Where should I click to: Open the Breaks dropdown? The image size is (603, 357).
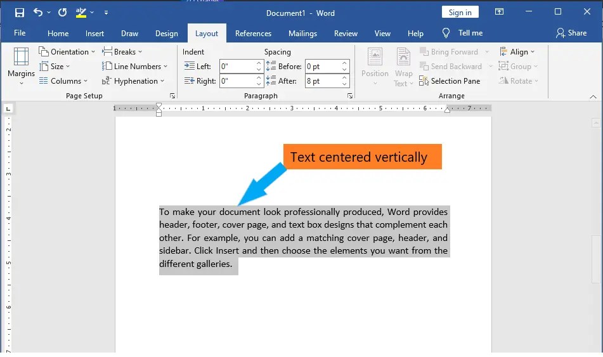[122, 51]
